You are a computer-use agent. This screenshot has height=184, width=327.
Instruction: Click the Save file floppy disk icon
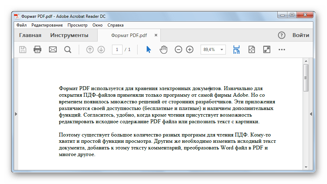pos(23,50)
